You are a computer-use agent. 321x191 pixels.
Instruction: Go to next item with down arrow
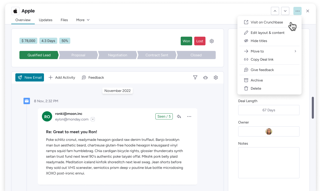click(285, 11)
